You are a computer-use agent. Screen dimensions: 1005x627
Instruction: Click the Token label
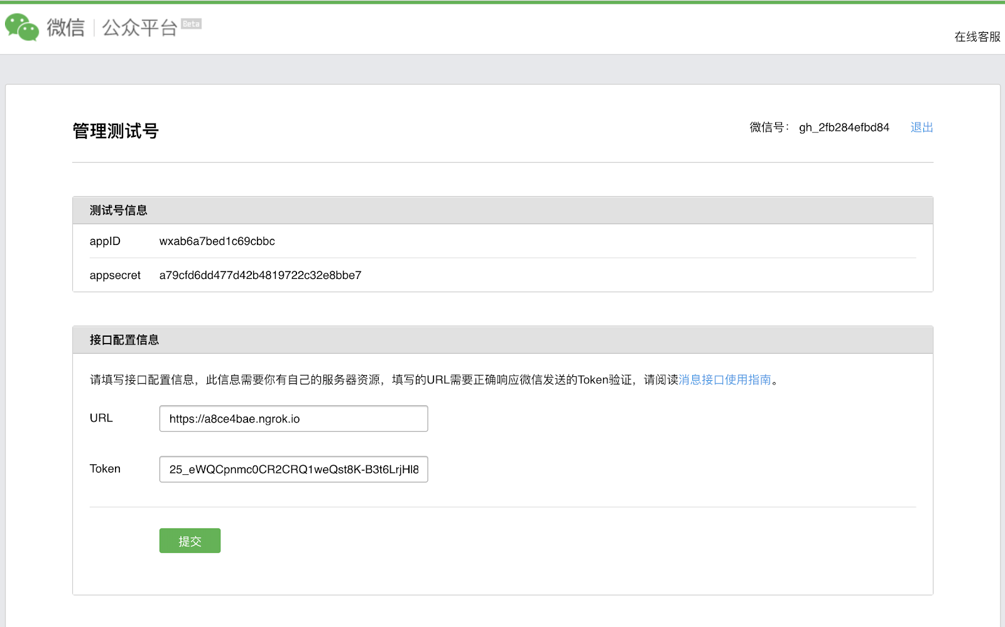(x=105, y=469)
